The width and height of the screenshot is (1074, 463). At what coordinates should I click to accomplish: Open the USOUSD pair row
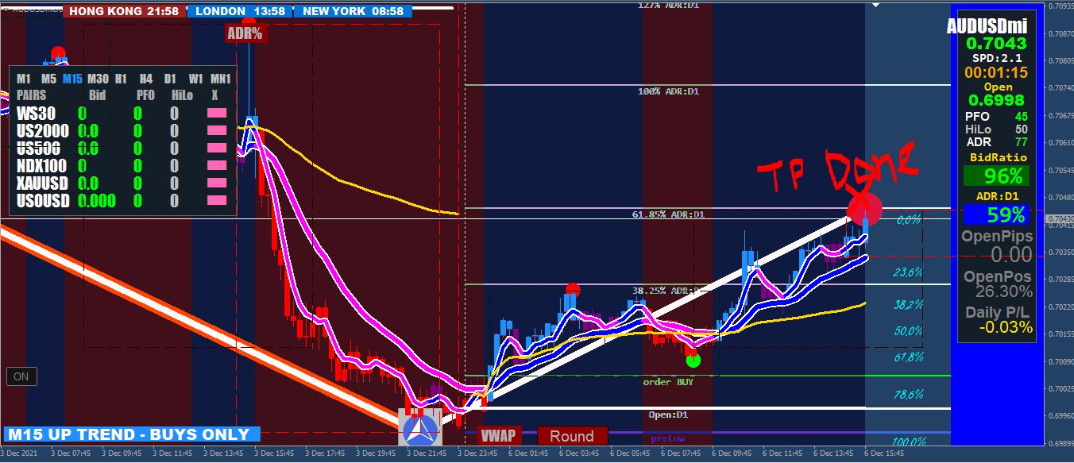123,201
